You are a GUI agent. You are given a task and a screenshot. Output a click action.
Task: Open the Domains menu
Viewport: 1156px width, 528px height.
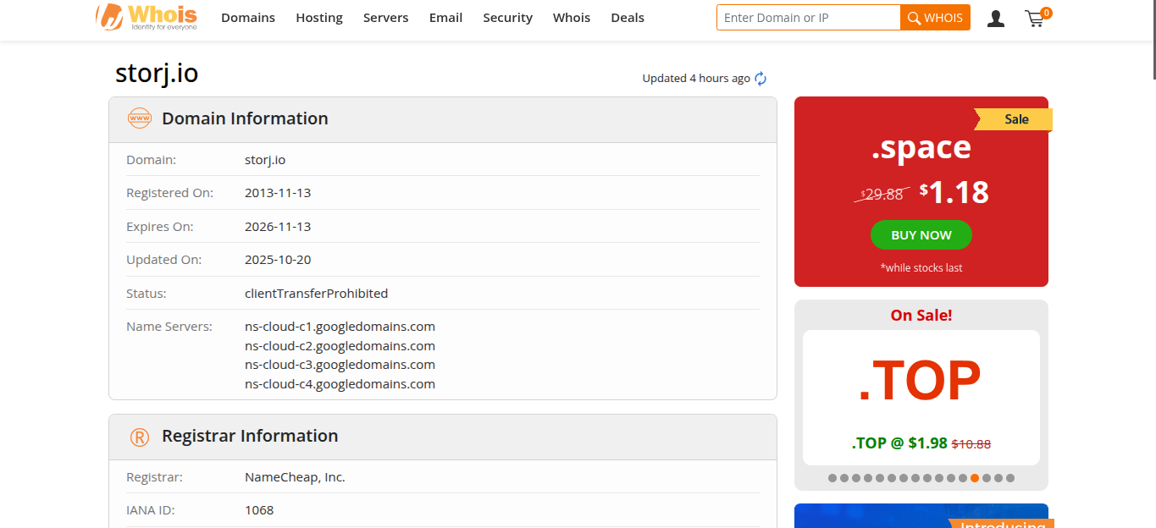tap(248, 18)
